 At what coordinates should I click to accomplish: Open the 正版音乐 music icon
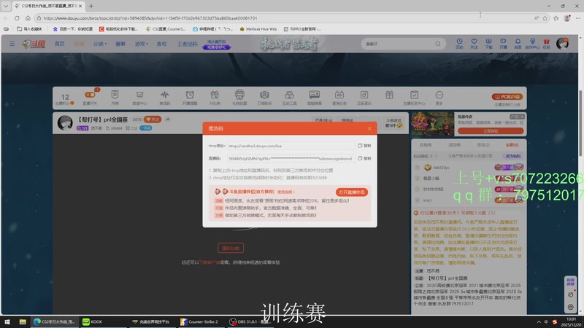pos(364,98)
